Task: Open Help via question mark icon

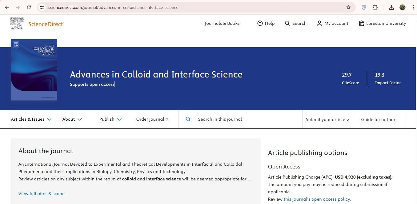Action: [260, 23]
